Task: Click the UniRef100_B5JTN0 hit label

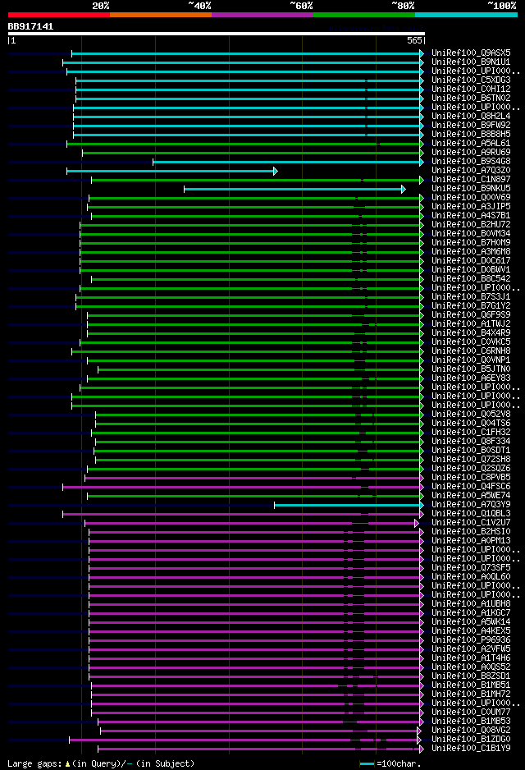Action: 471,369
